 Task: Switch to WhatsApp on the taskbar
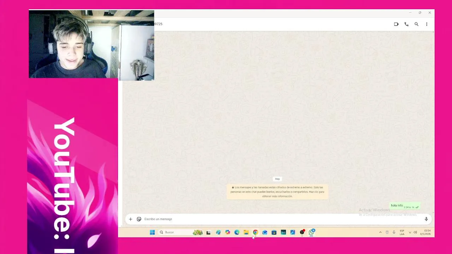click(311, 232)
